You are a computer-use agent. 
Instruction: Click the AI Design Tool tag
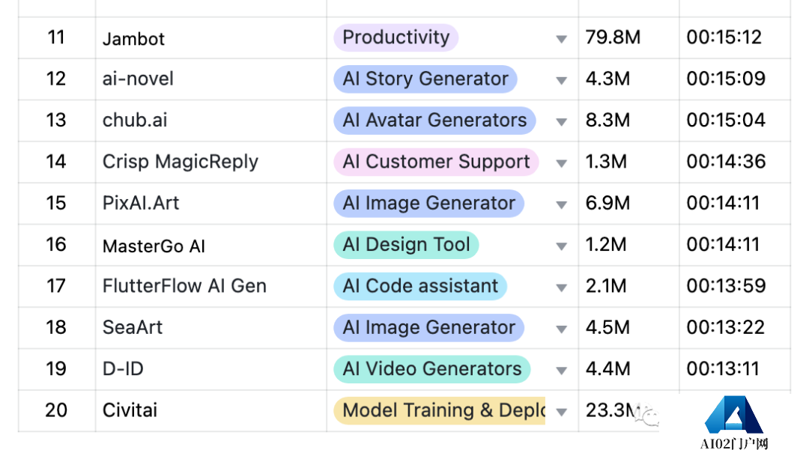click(406, 244)
